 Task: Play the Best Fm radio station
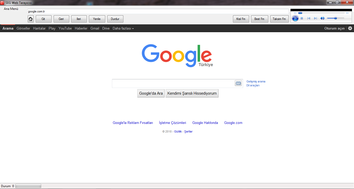pos(259,19)
